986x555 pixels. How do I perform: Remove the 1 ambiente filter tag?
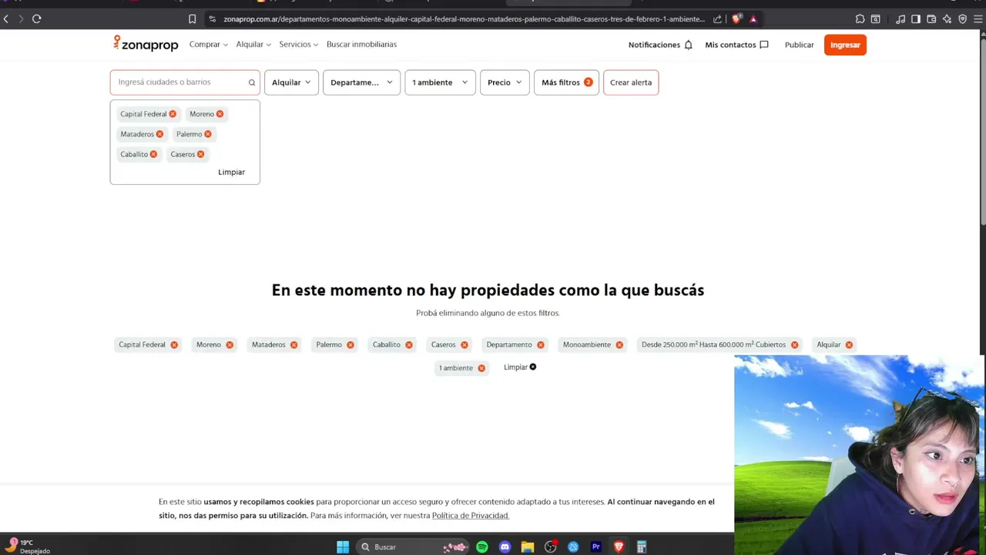[x=481, y=368]
